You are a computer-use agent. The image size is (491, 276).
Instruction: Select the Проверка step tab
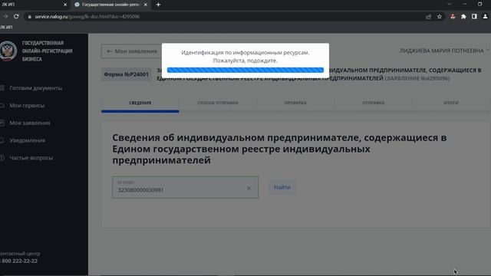pyautogui.click(x=295, y=103)
